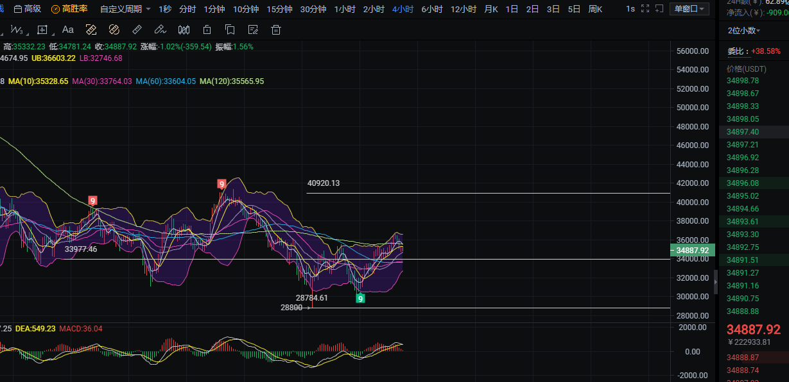This screenshot has width=789, height=382.
Task: Open the 2位小数 decimal precision dropdown
Action: click(x=743, y=31)
